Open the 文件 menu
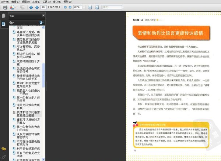 click(5, 2)
